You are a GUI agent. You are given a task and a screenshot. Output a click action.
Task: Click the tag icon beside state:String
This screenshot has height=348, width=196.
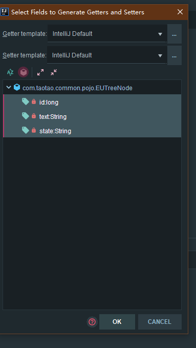coord(26,130)
